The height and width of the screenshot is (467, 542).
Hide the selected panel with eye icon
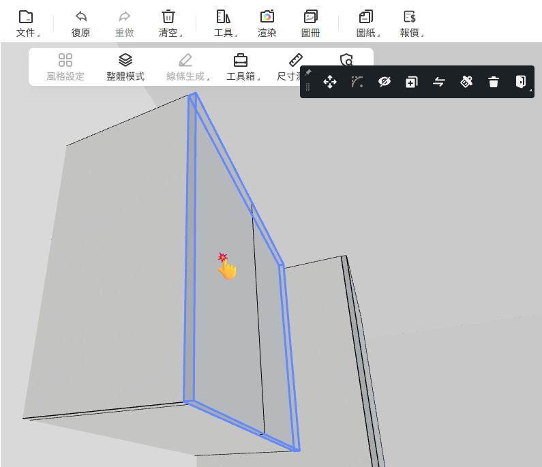click(x=385, y=82)
